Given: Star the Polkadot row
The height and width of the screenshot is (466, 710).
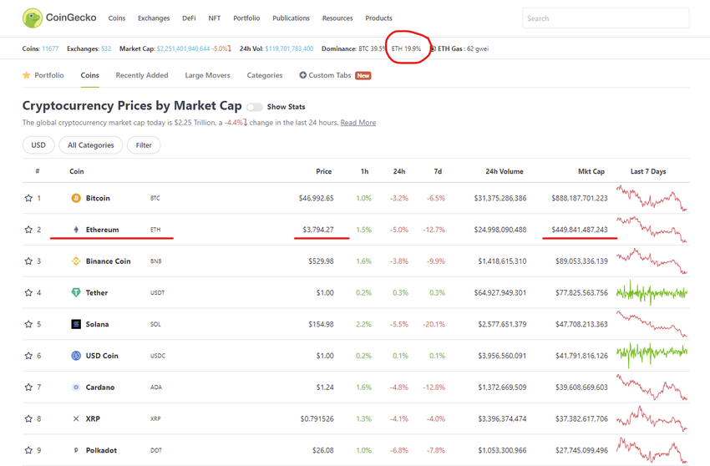Looking at the screenshot, I should [x=28, y=450].
